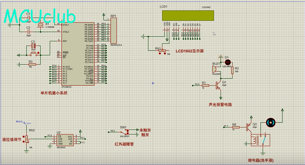Click the D1 red LED symbol
This screenshot has width=305, height=165.
coord(228,62)
